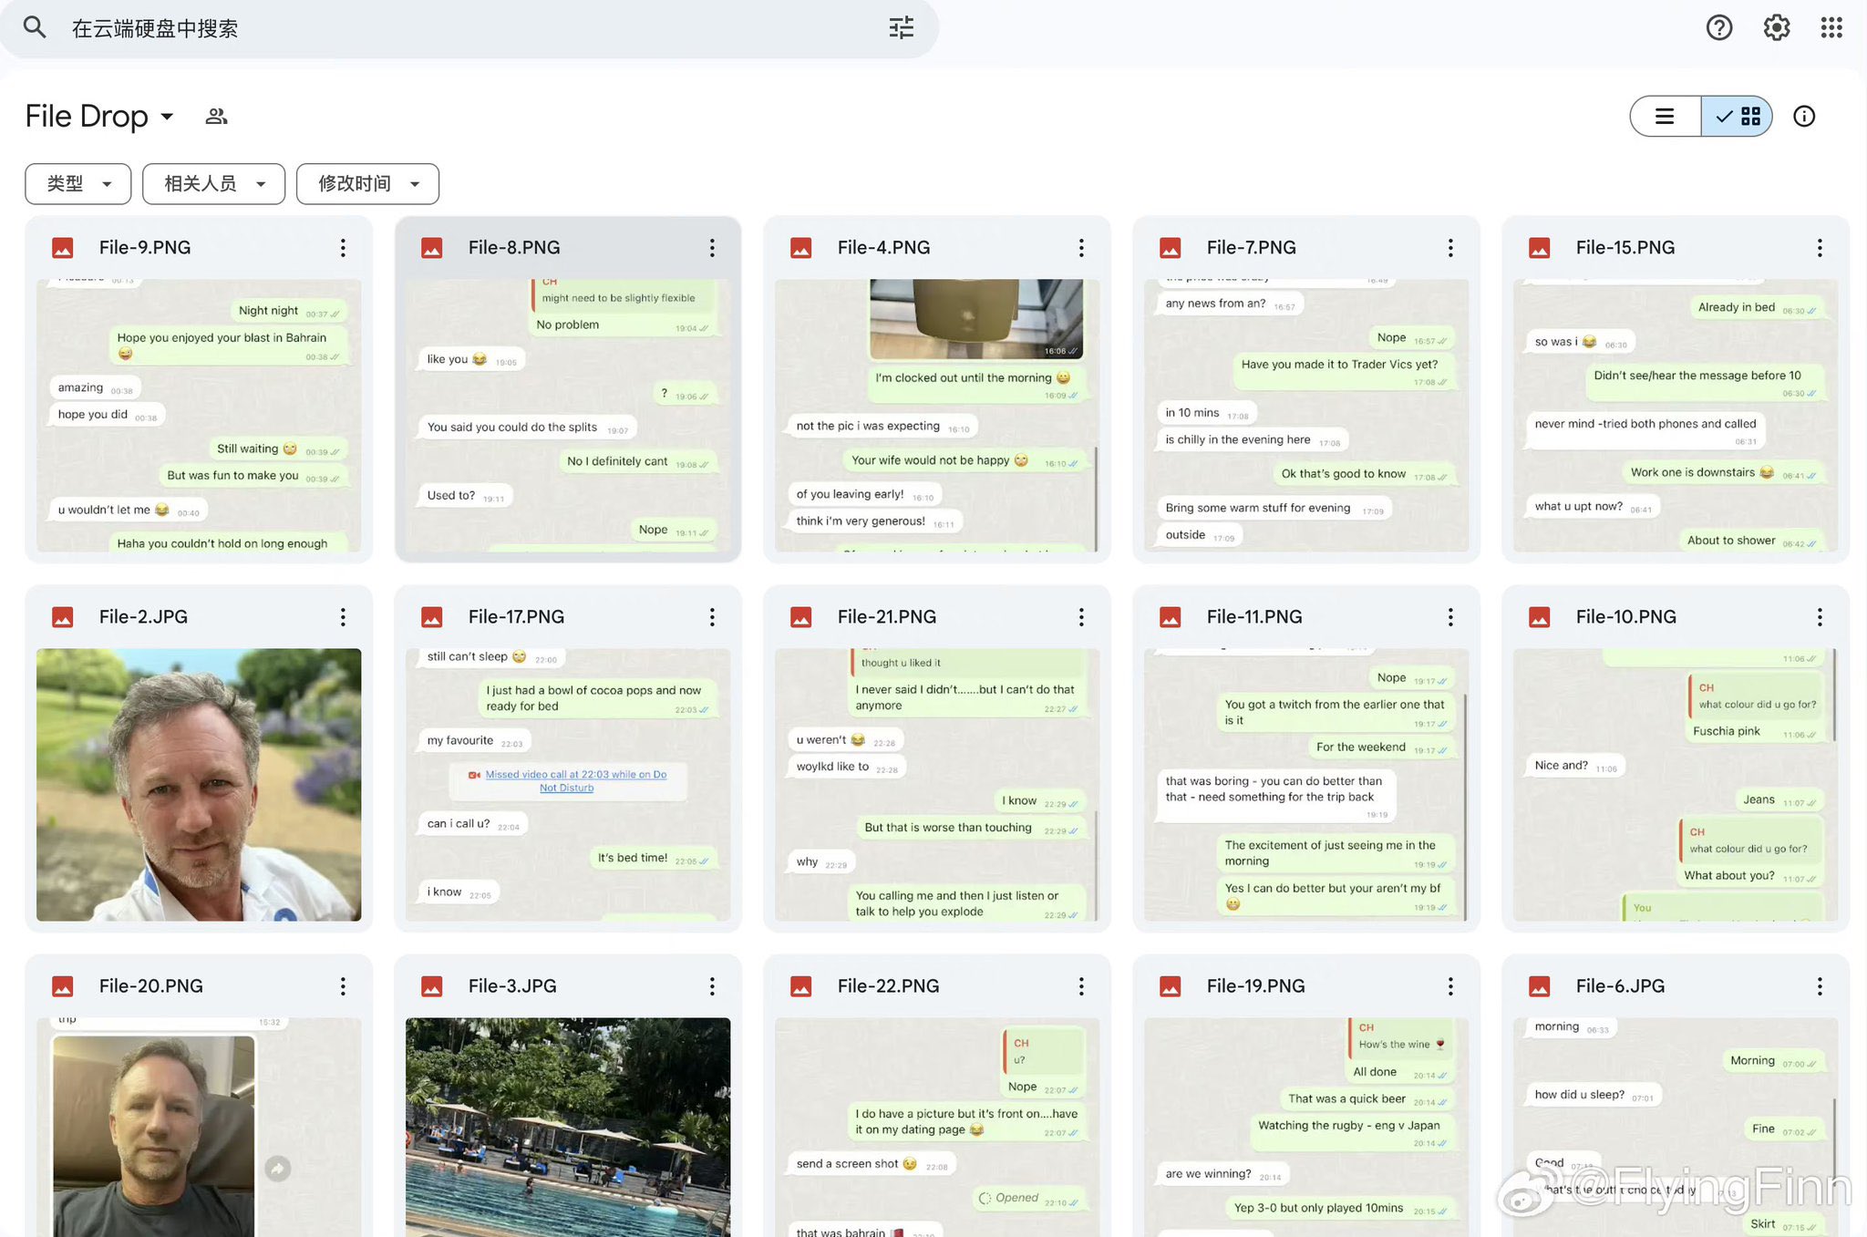Open the settings gear icon

tap(1776, 27)
